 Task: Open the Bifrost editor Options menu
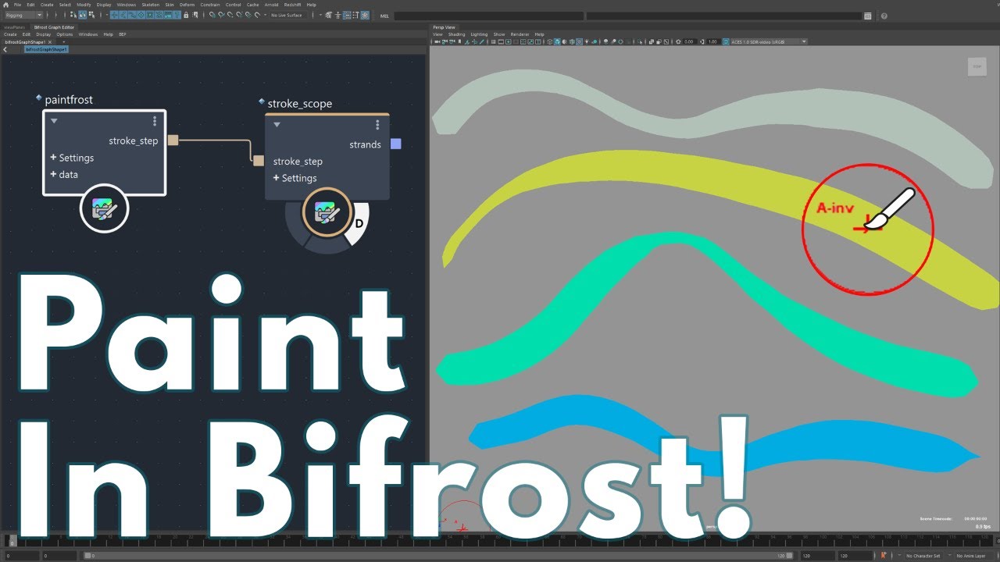(x=64, y=34)
